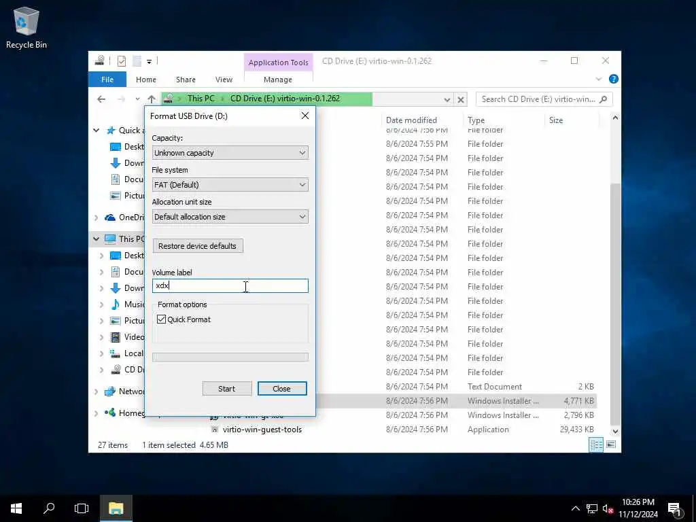Open the File system dropdown
Viewport: 696px width, 522px height.
tap(230, 185)
